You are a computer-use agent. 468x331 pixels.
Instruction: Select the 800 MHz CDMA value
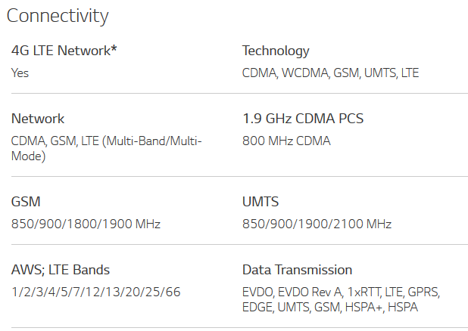pos(286,141)
